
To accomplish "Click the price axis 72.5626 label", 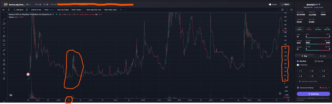I will click(x=287, y=98).
